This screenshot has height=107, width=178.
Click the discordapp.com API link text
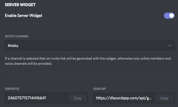point(124,98)
